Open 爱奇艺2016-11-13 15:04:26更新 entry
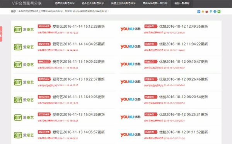This screenshot has height=144, width=232. 78,114
